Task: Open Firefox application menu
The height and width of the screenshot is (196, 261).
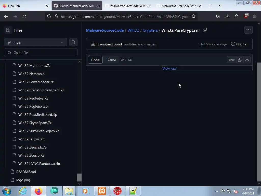Action: point(255,16)
